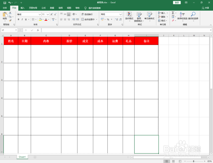213x163 pixels.
Task: Click Delete cells (删除) button
Action: pyautogui.click(x=163, y=17)
